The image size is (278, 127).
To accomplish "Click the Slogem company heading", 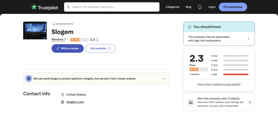I will [x=62, y=32].
